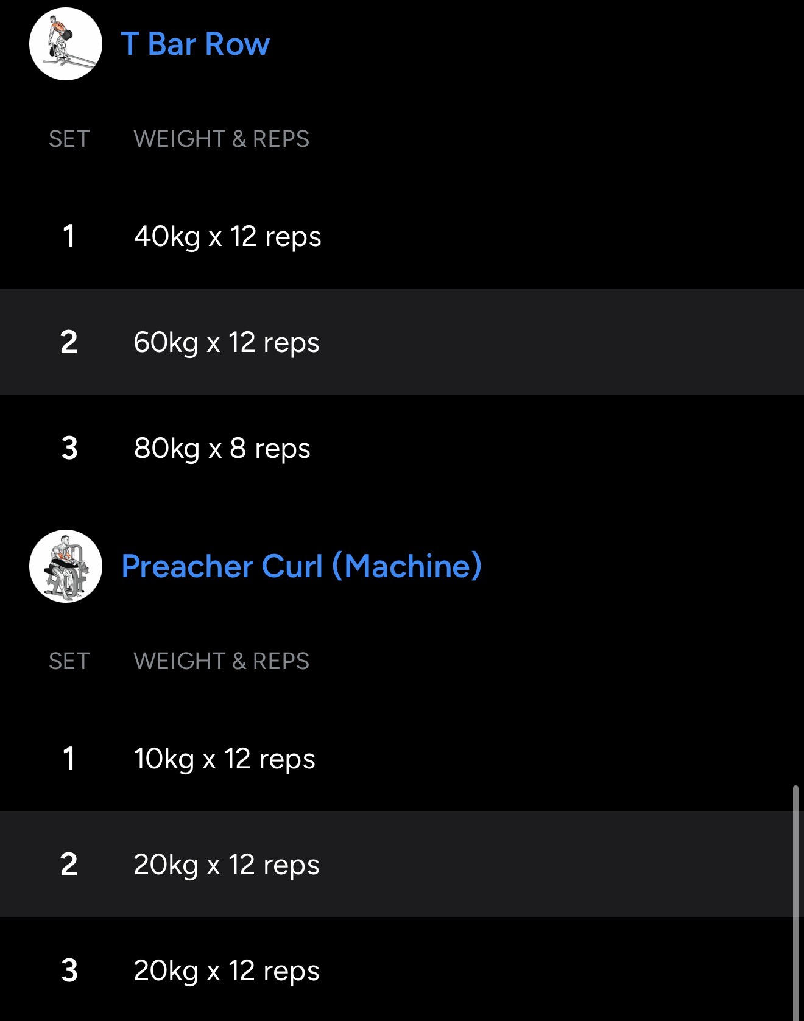Click Preacher Curl's WEIGHT & REPS header
Image resolution: width=804 pixels, height=1021 pixels.
pyautogui.click(x=221, y=661)
